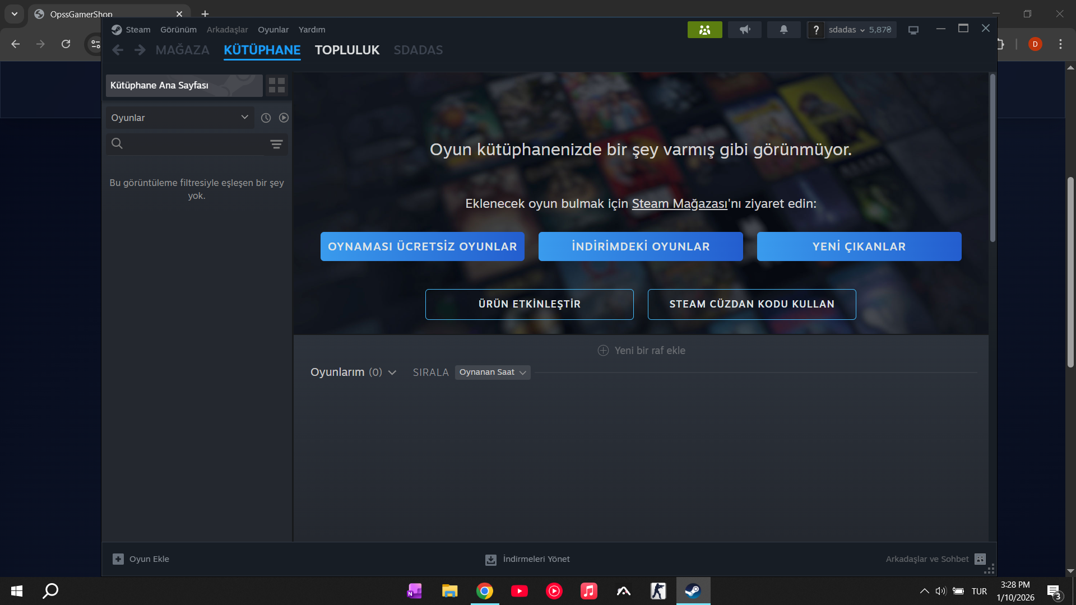The image size is (1076, 605).
Task: Close the OpssGamerShop tab
Action: coord(179,14)
